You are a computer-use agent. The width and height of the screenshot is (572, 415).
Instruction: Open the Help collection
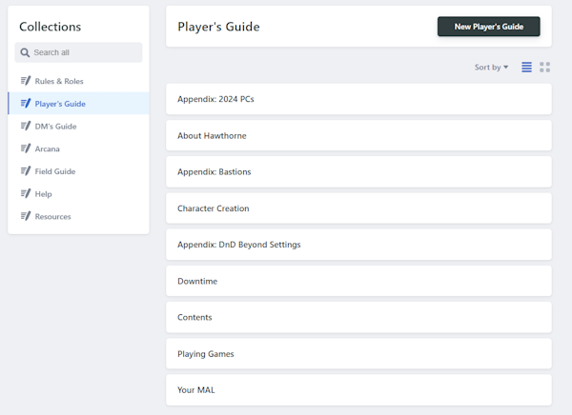tap(78, 194)
